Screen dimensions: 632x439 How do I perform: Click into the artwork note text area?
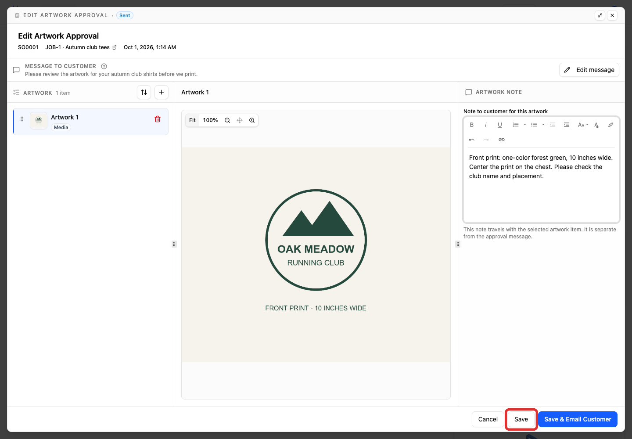pyautogui.click(x=541, y=185)
